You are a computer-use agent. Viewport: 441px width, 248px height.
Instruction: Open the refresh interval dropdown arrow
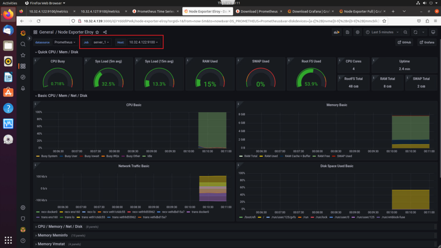[423, 32]
